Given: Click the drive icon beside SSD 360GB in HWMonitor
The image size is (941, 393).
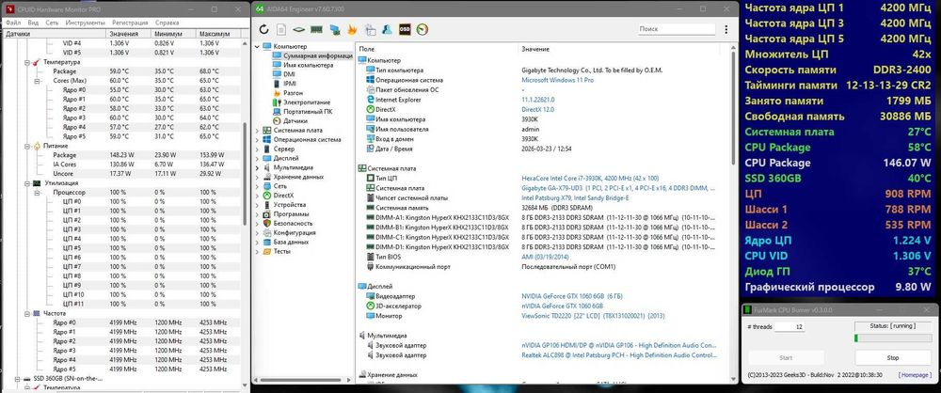Looking at the screenshot, I should (x=26, y=379).
